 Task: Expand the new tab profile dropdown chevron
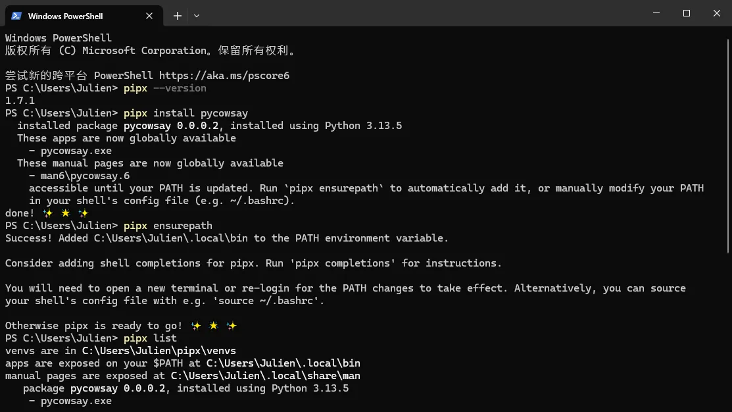(197, 16)
